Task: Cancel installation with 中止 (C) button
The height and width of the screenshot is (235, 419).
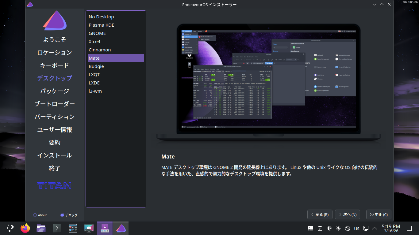Action: pos(379,214)
